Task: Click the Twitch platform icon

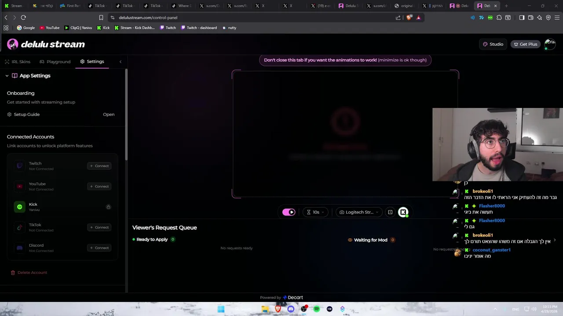Action: click(x=19, y=165)
